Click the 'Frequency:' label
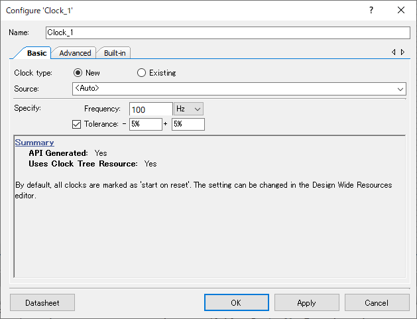Viewport: 417px width, 319px height. (102, 109)
